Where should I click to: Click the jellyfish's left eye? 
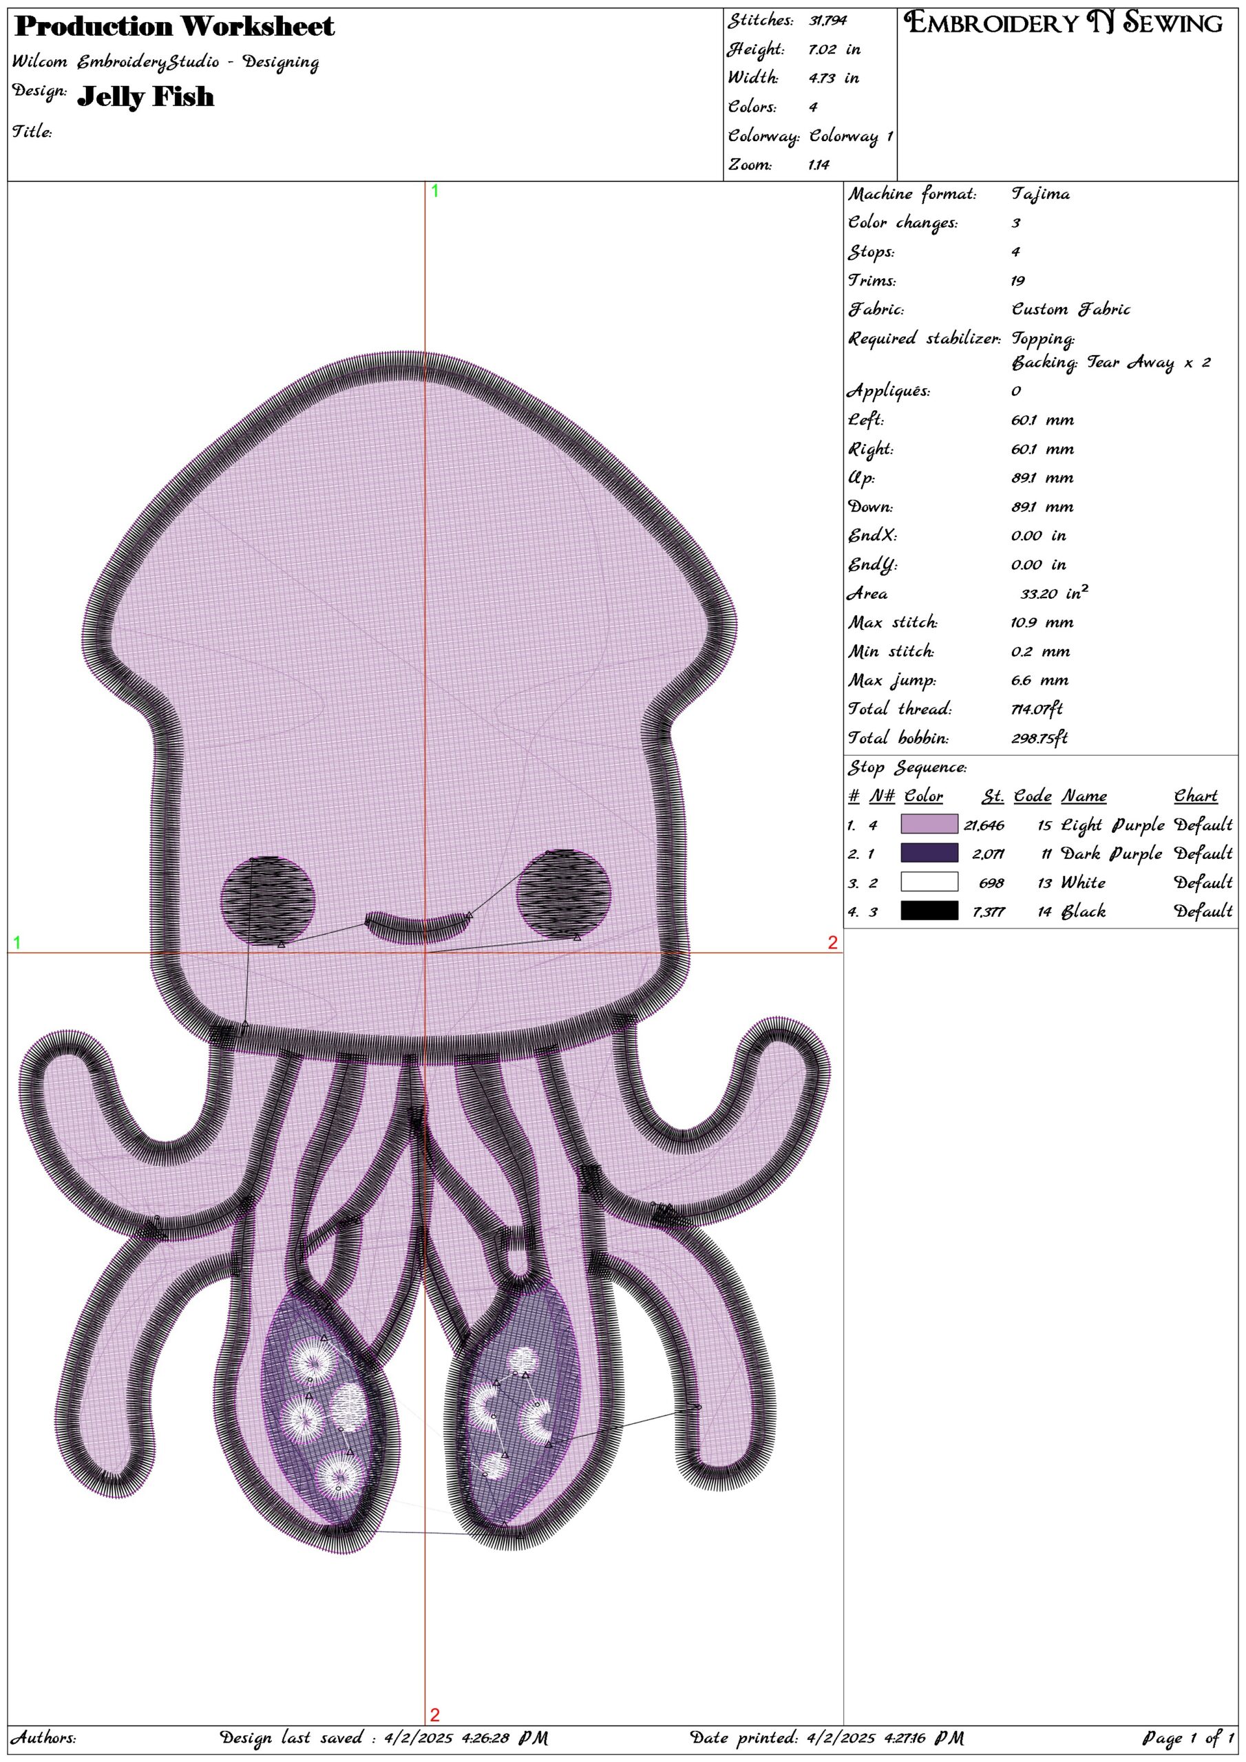268,900
